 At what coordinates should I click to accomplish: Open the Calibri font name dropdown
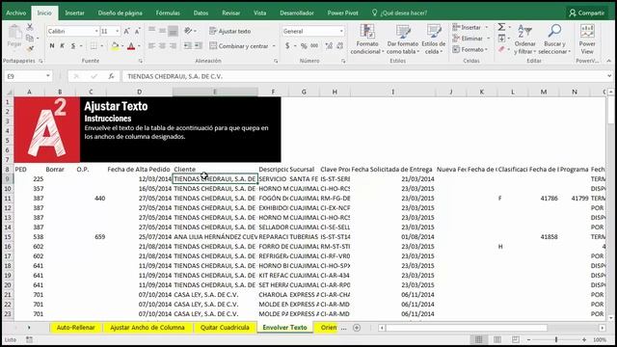click(96, 31)
